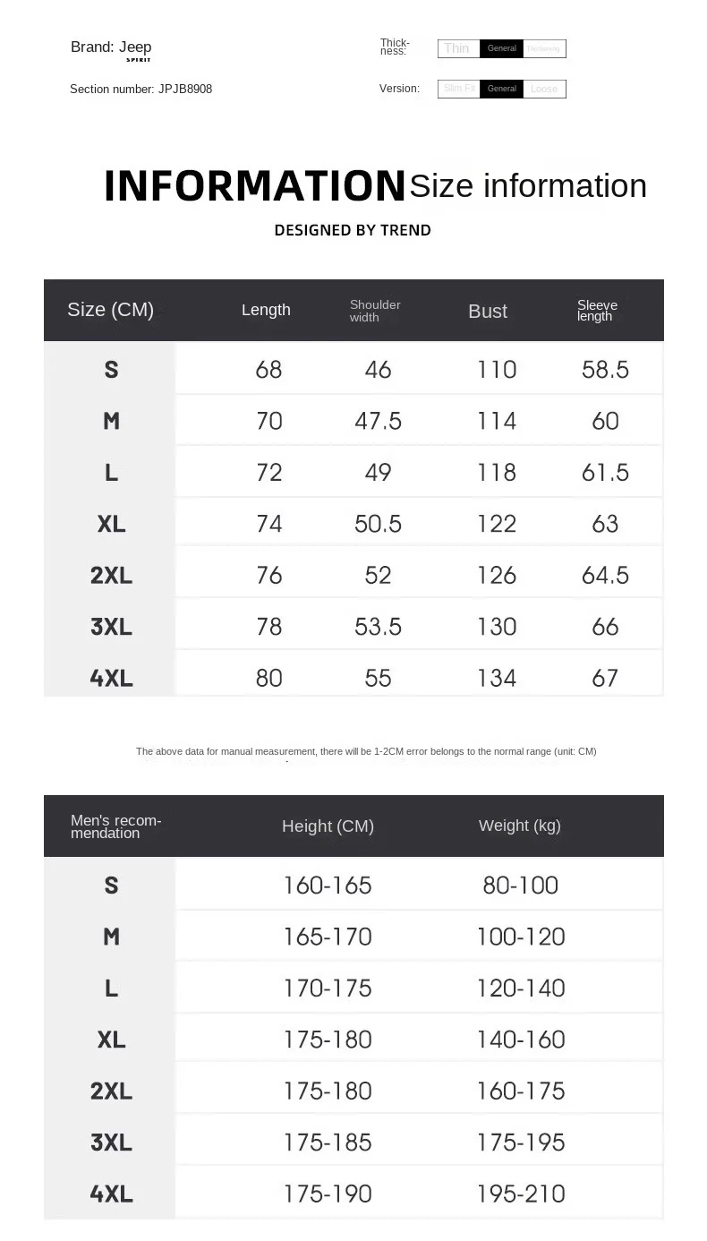Viewport: 707px width, 1241px height.
Task: Click the Height (CM) column header
Action: pyautogui.click(x=328, y=826)
